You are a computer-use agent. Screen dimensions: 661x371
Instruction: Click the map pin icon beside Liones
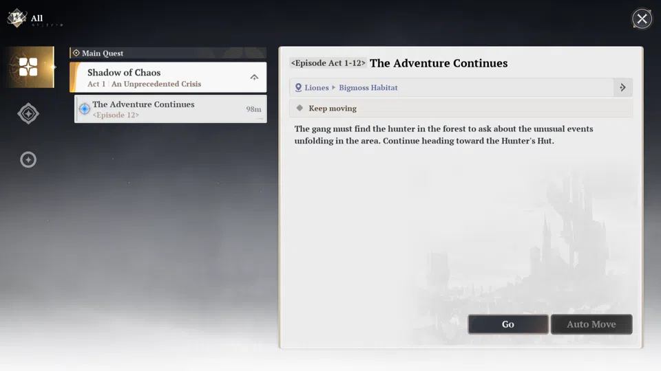298,87
